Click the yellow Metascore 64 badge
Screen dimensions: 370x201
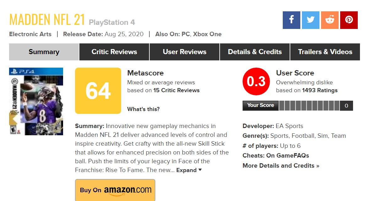pyautogui.click(x=98, y=91)
